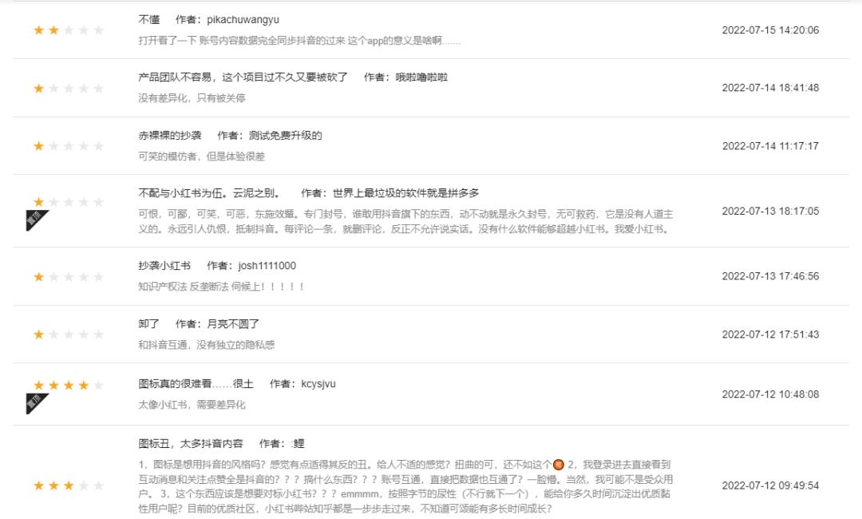This screenshot has width=862, height=519.
Task: Click author name 世界上最垃圾的软件就是拼多多
Action: 405,193
